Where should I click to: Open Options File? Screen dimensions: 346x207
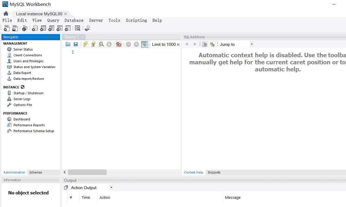[23, 105]
